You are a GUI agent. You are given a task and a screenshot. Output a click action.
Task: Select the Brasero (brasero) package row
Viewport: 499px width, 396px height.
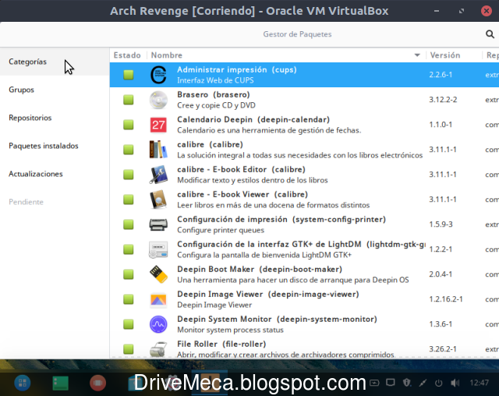pyautogui.click(x=304, y=100)
